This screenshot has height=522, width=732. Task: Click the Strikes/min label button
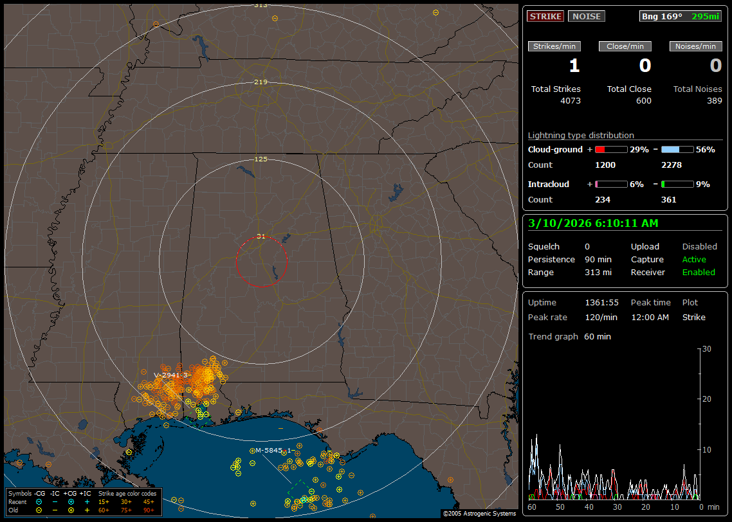coord(554,46)
